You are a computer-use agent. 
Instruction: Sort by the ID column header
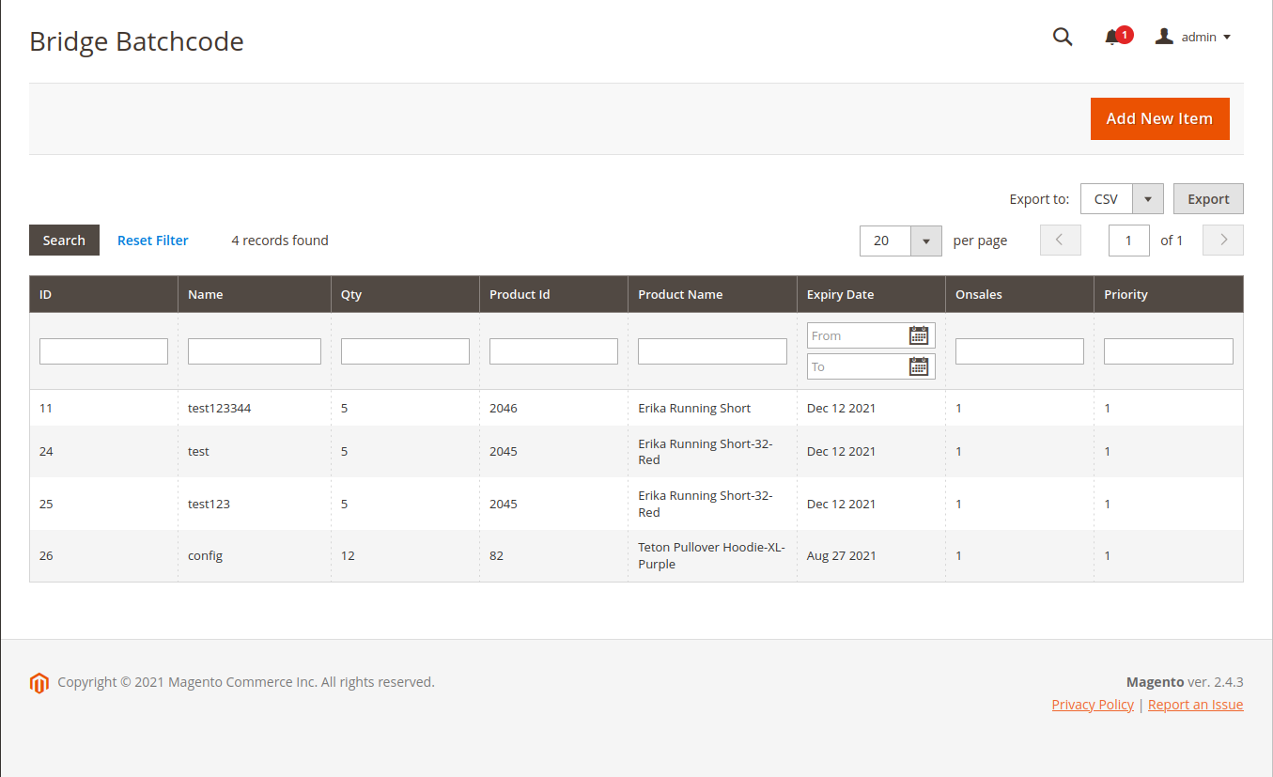45,294
